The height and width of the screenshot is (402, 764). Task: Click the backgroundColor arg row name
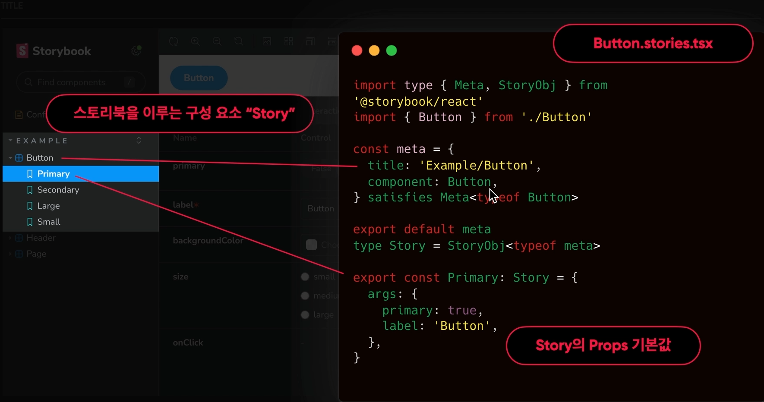[208, 241]
